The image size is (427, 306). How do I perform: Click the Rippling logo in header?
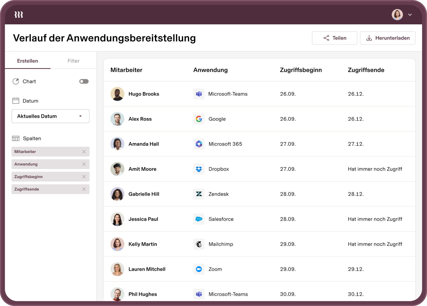tap(19, 15)
